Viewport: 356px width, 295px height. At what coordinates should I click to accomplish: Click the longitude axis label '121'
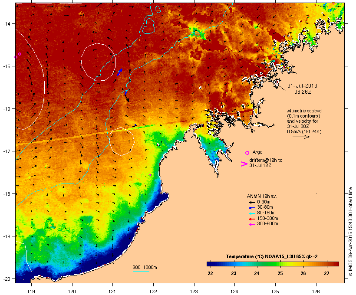(x=112, y=292)
